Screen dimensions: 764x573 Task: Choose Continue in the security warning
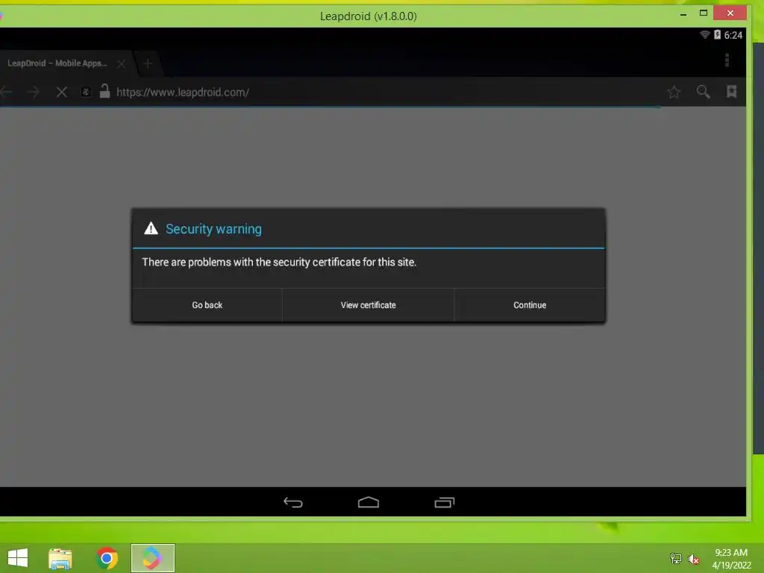click(x=530, y=305)
